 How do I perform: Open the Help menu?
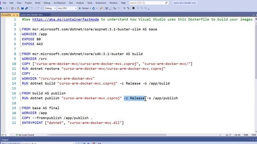tap(123, 3)
